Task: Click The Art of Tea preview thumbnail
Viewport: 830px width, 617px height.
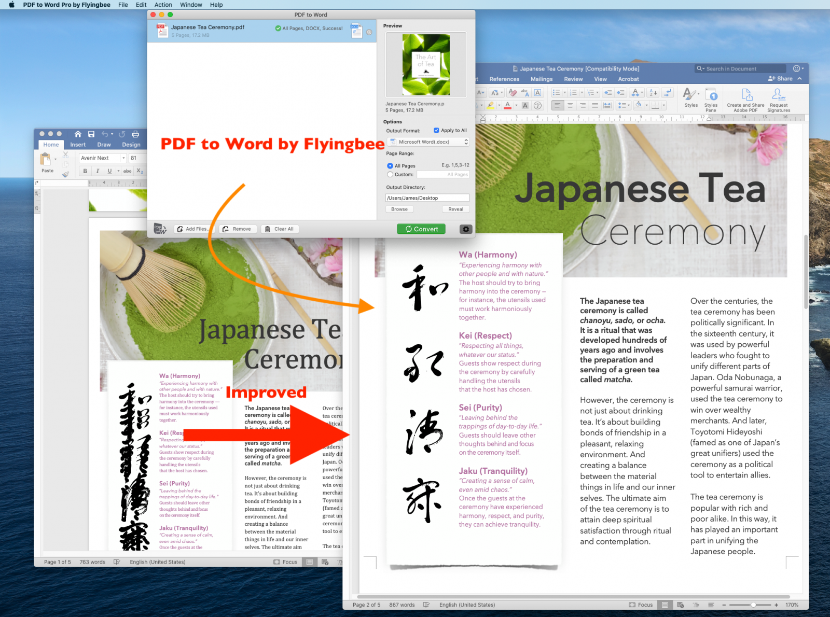Action: point(426,64)
